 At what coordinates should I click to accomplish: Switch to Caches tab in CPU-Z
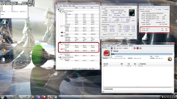coord(106,7)
